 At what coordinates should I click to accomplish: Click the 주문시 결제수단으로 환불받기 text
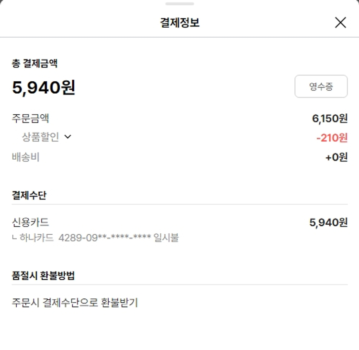[x=75, y=303]
